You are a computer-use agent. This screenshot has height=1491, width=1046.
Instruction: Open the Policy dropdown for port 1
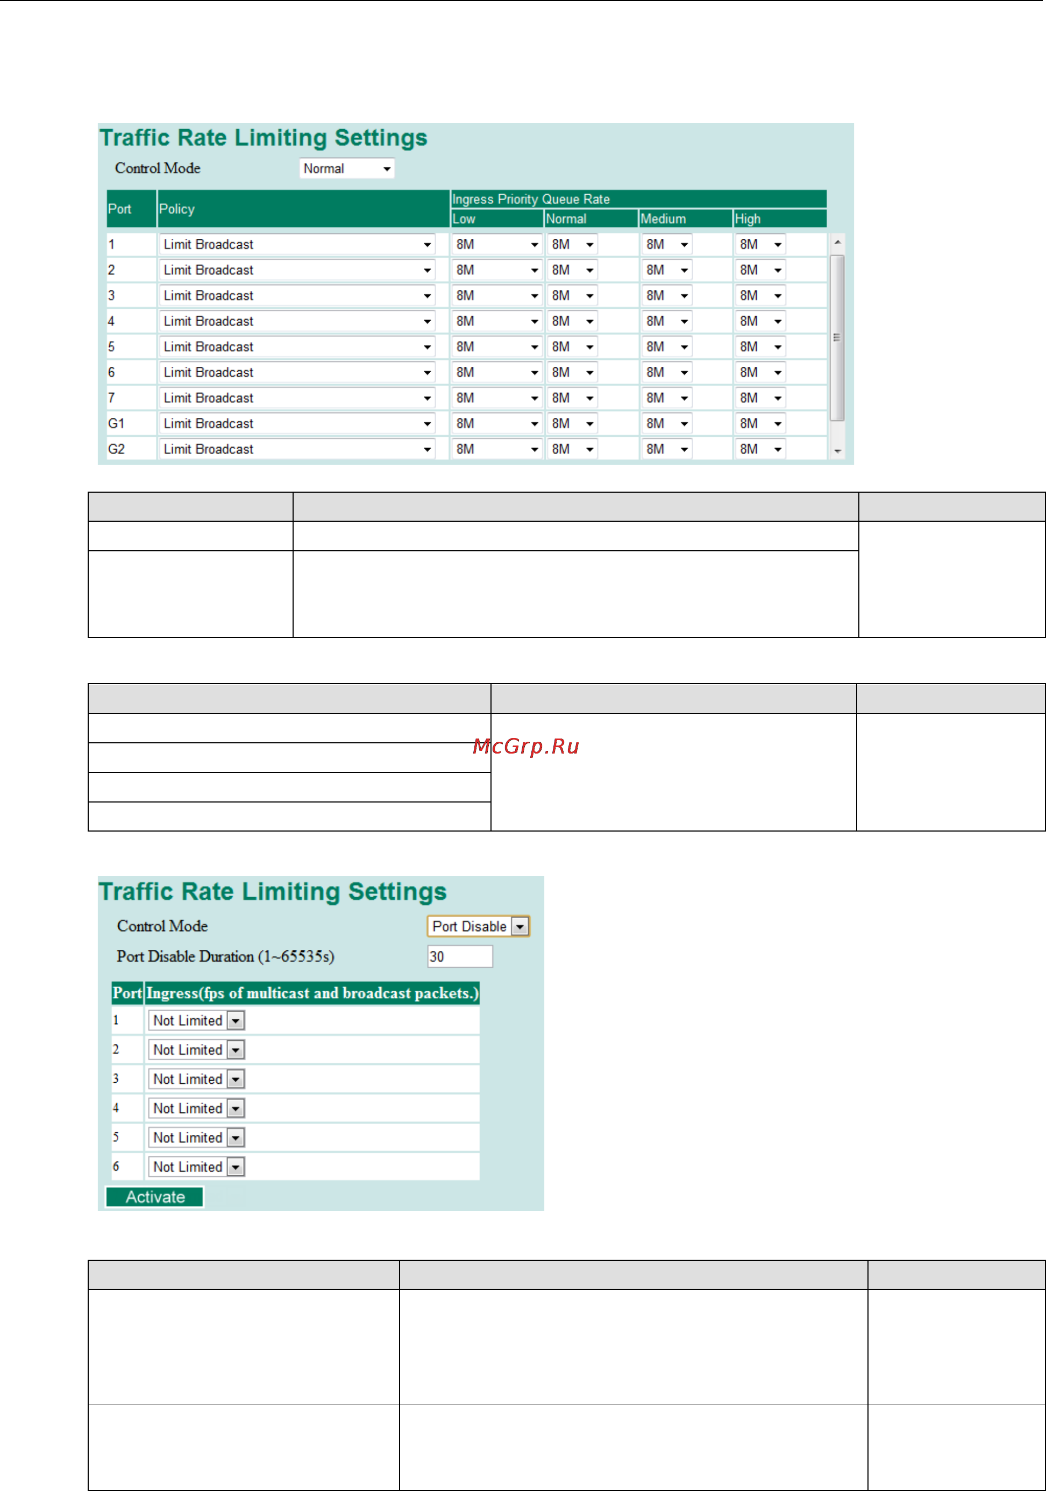point(297,245)
